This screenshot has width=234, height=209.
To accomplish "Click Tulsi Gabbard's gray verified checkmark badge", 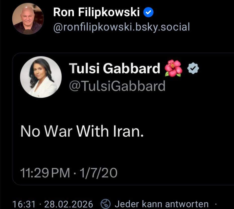I will [193, 68].
